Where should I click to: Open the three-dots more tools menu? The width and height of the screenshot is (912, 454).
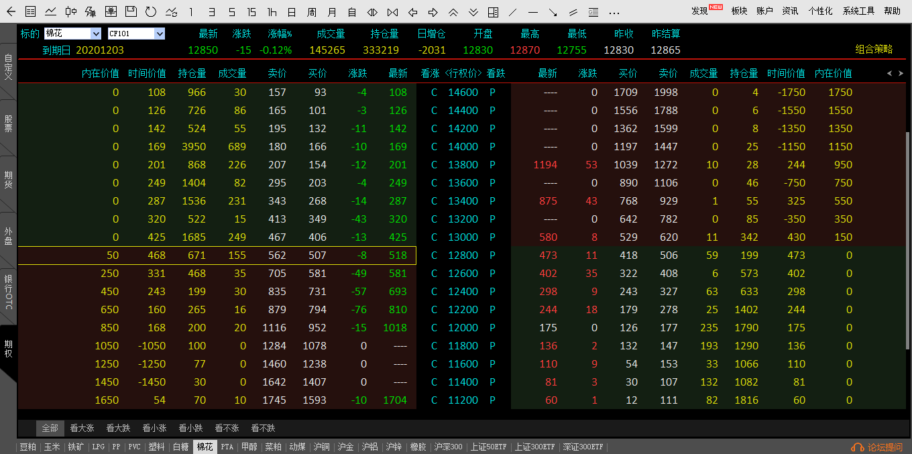[x=614, y=11]
